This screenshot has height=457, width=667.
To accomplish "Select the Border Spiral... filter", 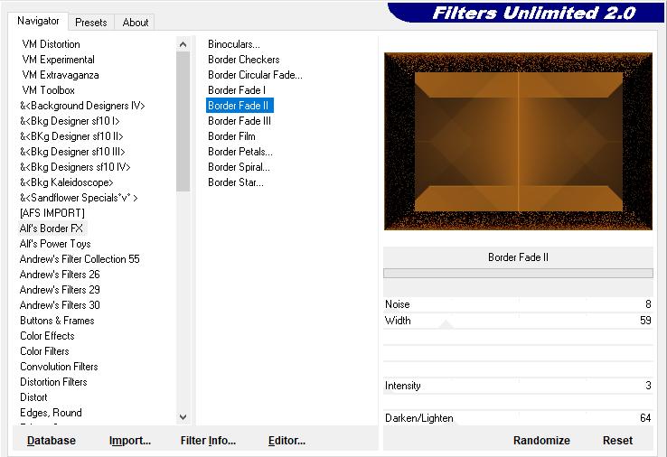I will [240, 167].
